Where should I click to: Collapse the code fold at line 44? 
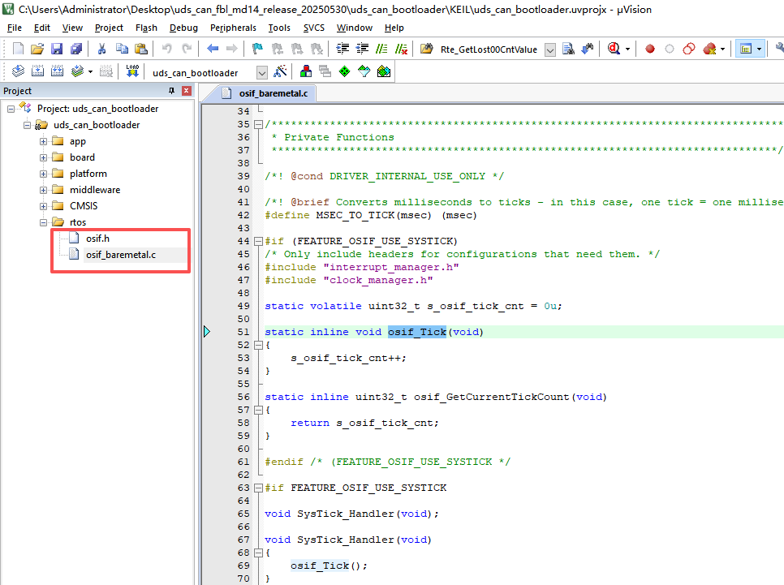pos(258,241)
